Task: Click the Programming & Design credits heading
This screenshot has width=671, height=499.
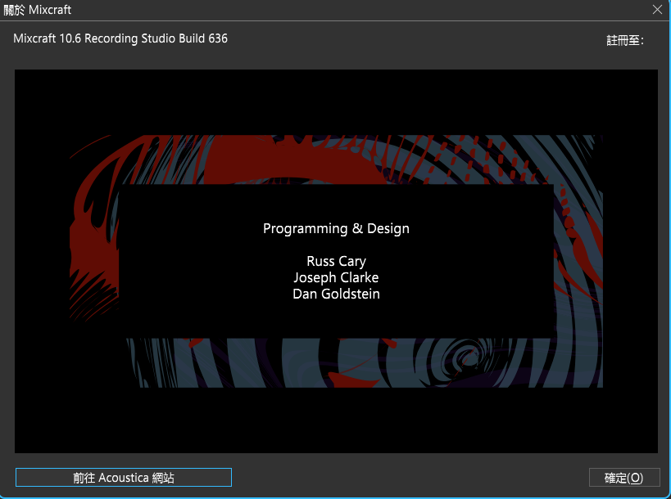Action: pyautogui.click(x=336, y=229)
